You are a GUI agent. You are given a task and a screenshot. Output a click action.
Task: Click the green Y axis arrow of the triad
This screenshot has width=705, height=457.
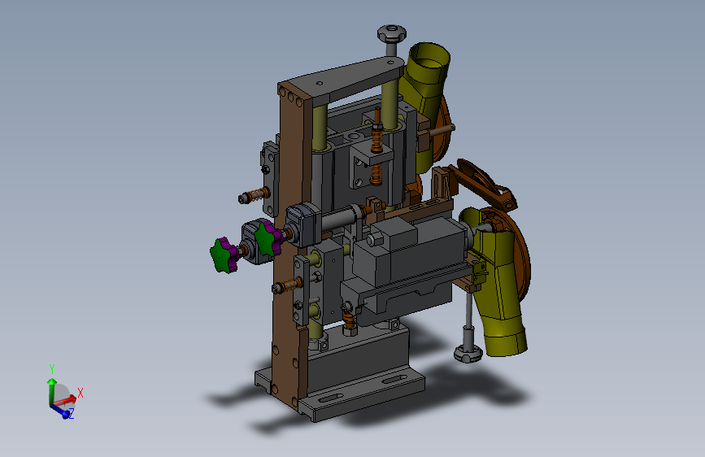tap(52, 390)
